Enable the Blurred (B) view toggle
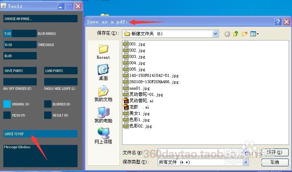292x172 pixels. click(x=48, y=104)
